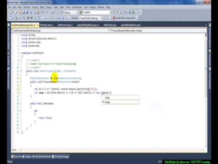Collapse the get accessor outline at line 22

pos(21,111)
